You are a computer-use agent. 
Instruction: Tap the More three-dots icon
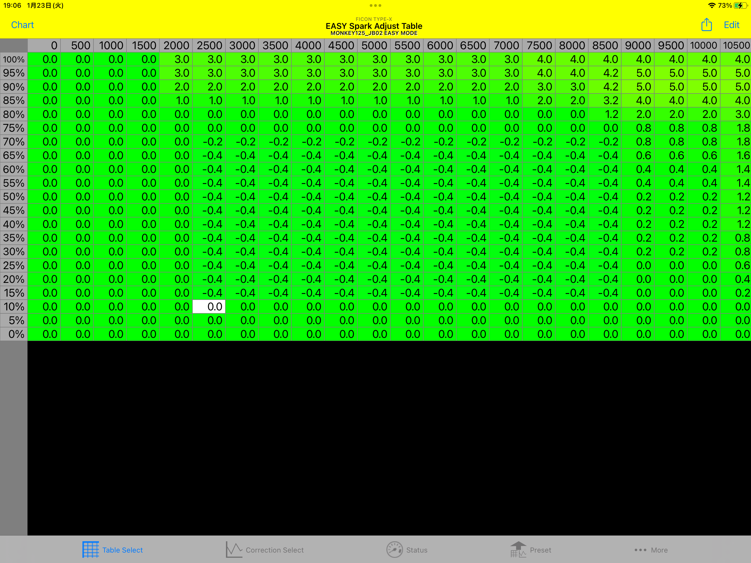640,550
